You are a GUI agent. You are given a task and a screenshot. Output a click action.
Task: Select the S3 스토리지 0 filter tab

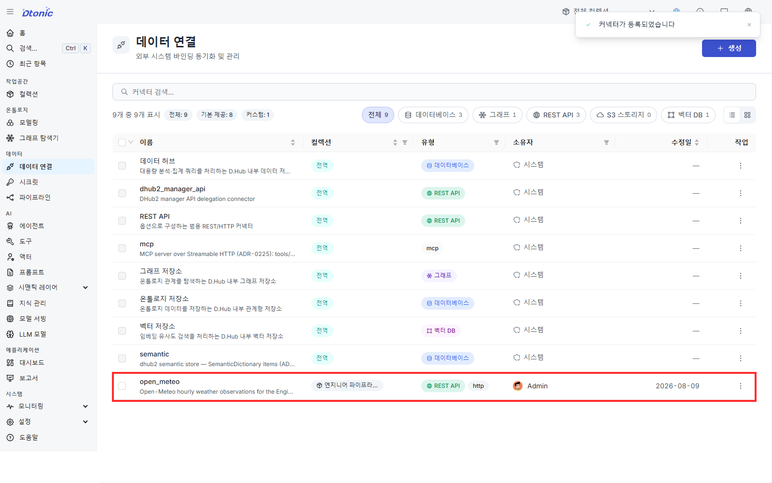tap(623, 115)
